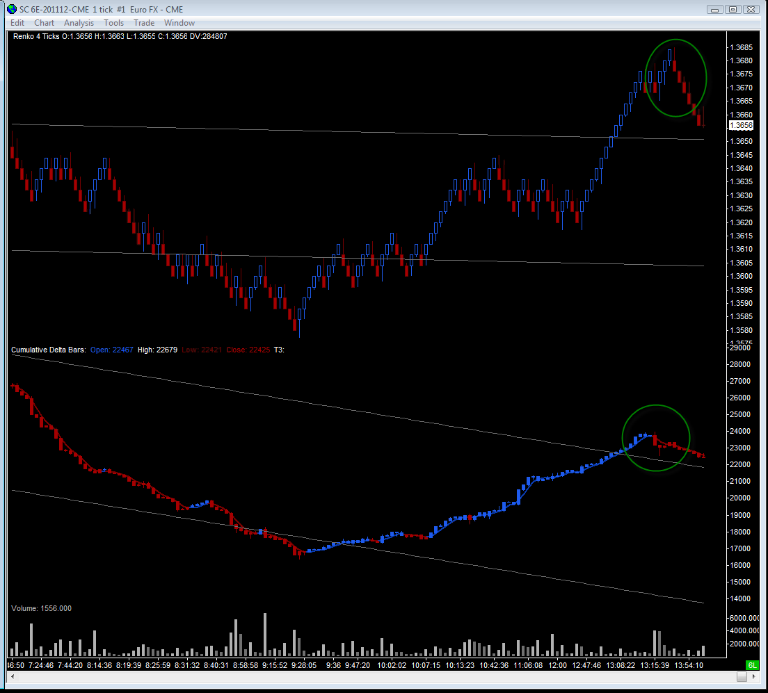The image size is (768, 693).
Task: Click the T3: study label
Action: [279, 350]
